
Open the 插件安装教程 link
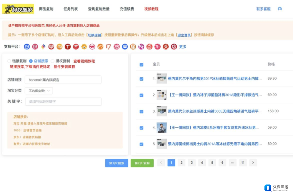point(65,67)
